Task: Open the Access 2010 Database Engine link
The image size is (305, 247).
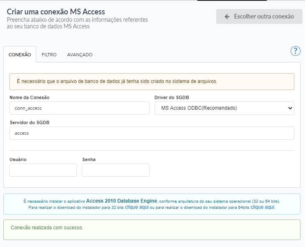Action: click(x=122, y=201)
